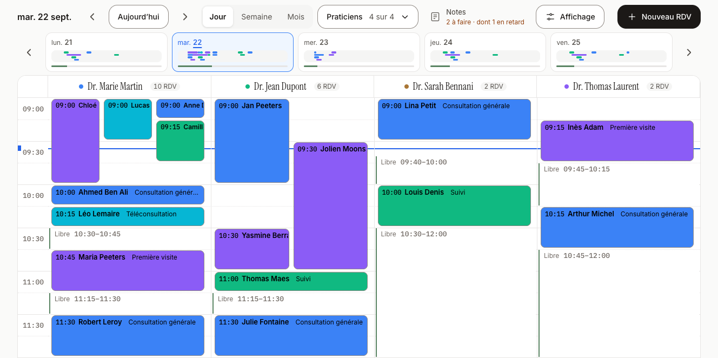Image resolution: width=718 pixels, height=358 pixels.
Task: Open Ahmed Ben Ali 10:00 appointment
Action: coord(128,195)
